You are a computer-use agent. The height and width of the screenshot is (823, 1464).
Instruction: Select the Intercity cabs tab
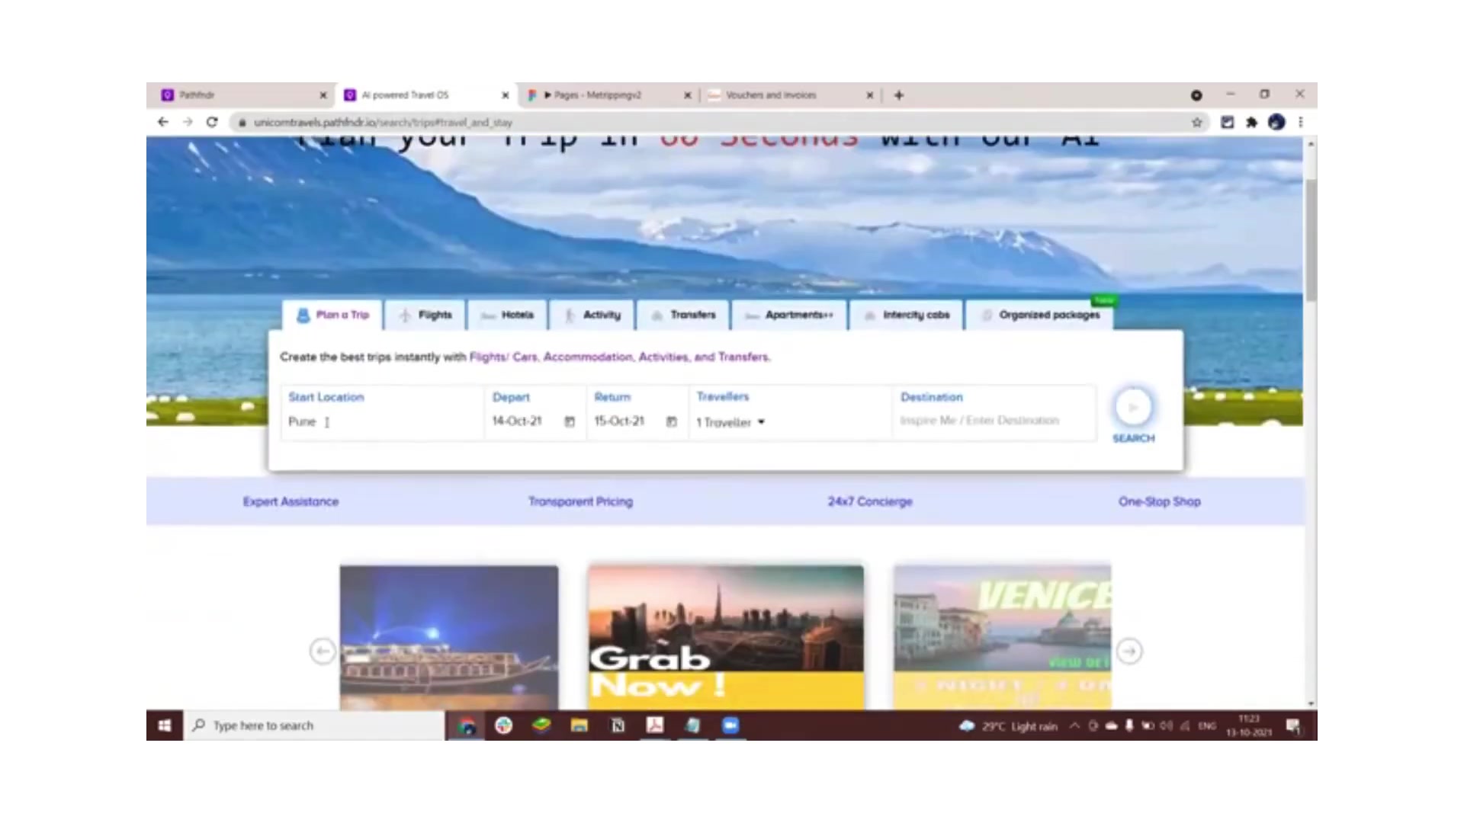tap(906, 315)
